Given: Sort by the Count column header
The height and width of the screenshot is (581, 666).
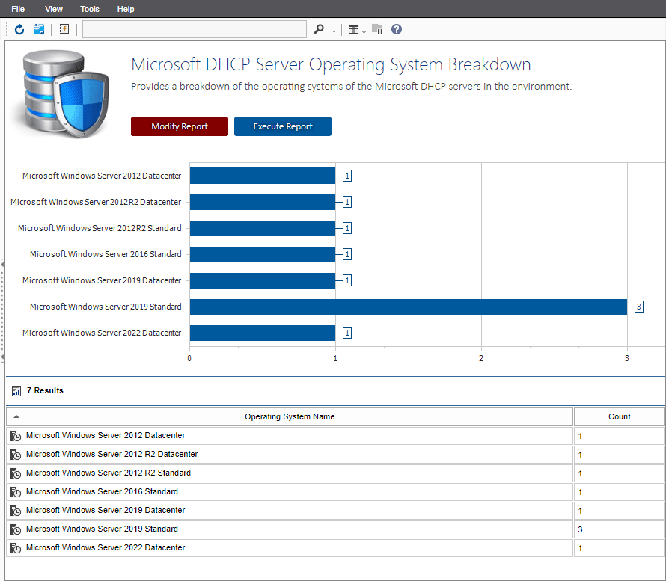Looking at the screenshot, I should 619,416.
